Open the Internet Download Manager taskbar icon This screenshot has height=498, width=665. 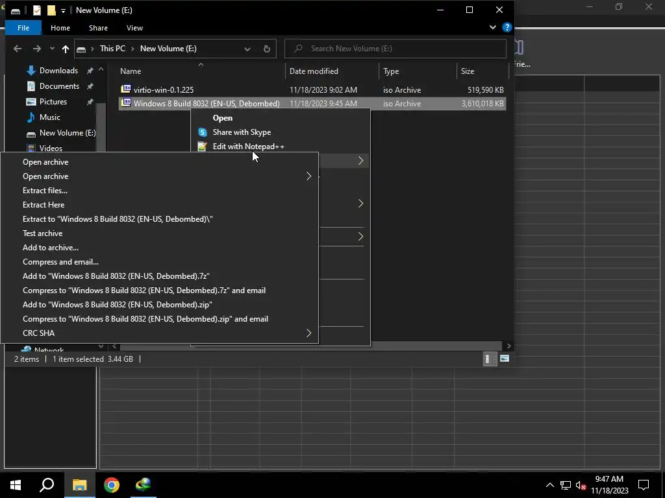(x=144, y=485)
